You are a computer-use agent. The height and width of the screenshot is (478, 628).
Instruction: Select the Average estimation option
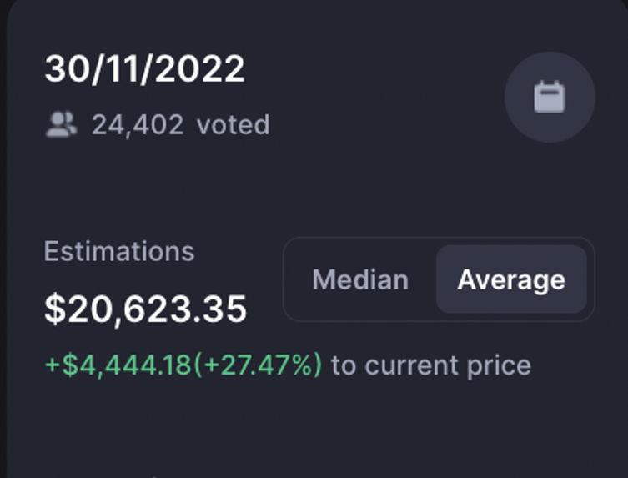tap(511, 279)
